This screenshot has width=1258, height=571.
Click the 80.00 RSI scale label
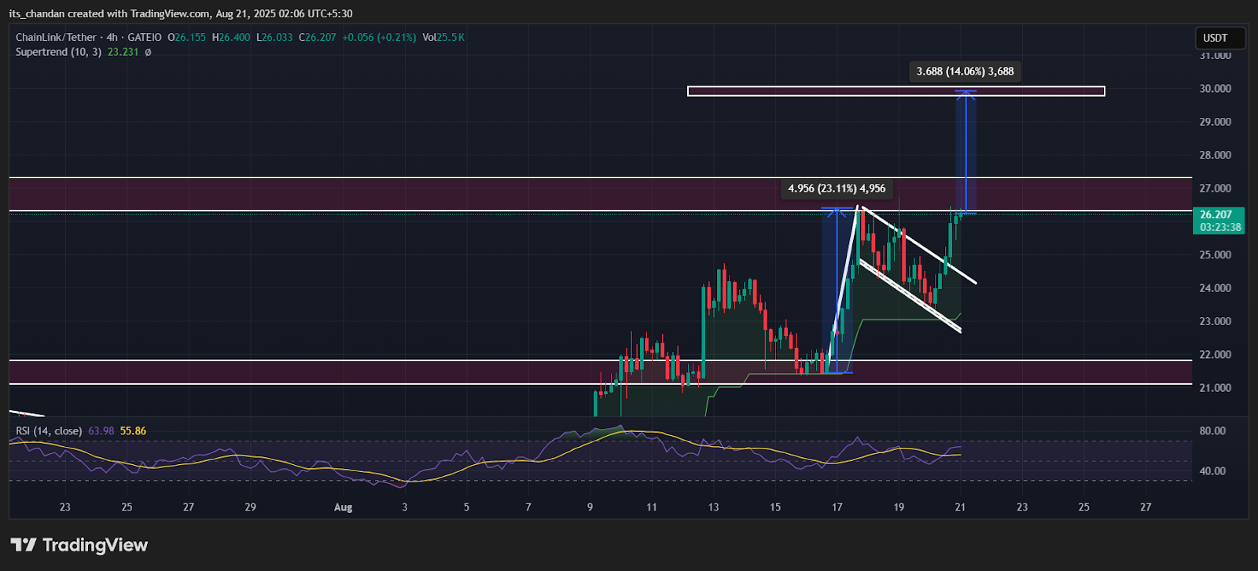point(1212,430)
